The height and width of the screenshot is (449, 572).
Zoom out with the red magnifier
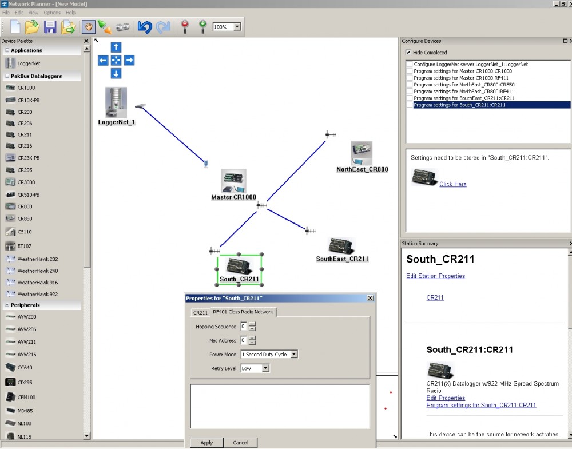click(185, 27)
